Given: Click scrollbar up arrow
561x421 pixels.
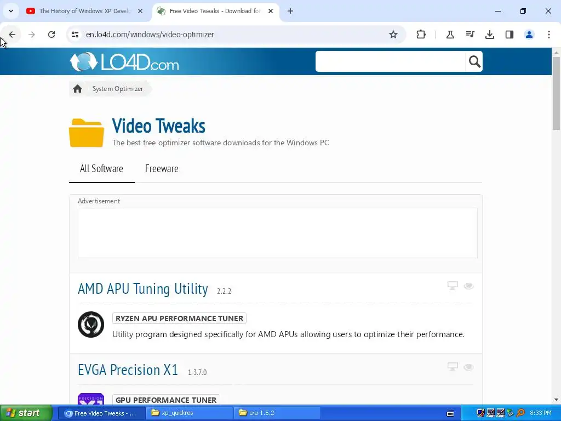Looking at the screenshot, I should click(x=557, y=52).
